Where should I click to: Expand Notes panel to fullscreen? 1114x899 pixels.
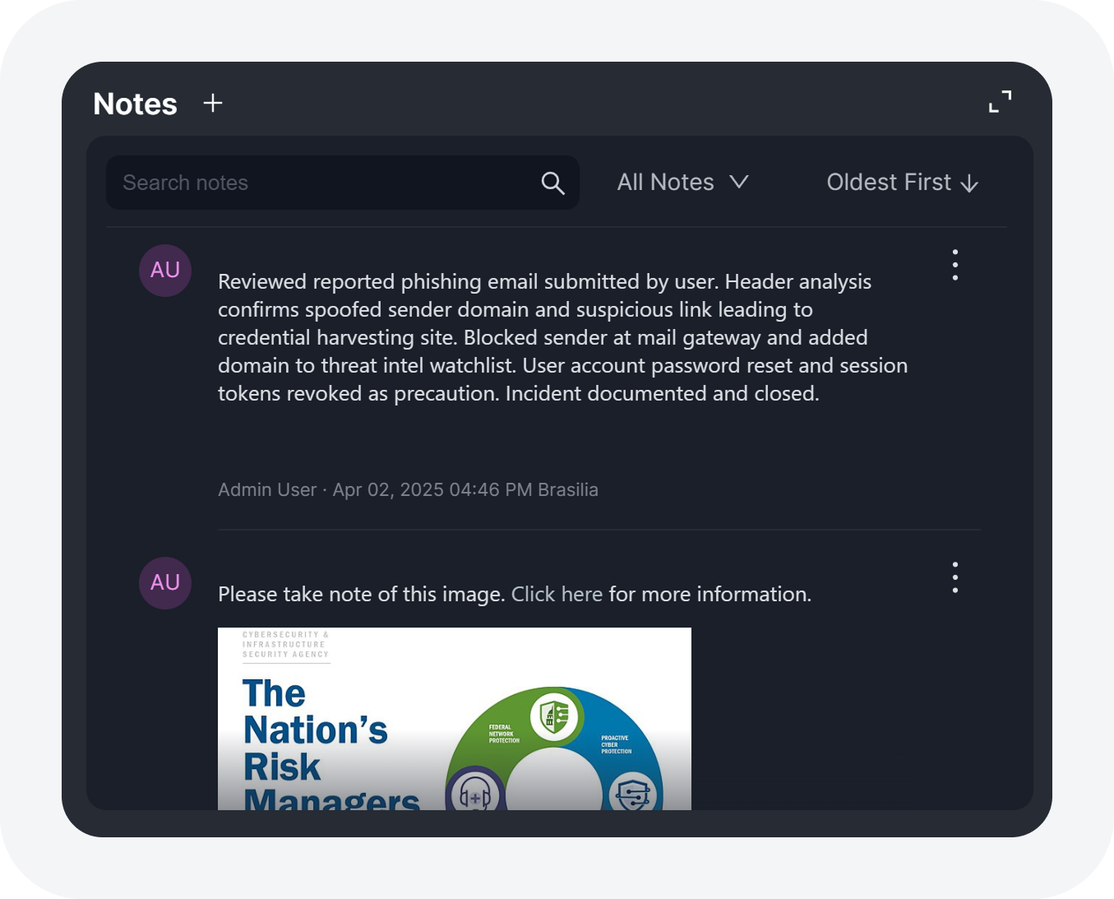point(1000,101)
